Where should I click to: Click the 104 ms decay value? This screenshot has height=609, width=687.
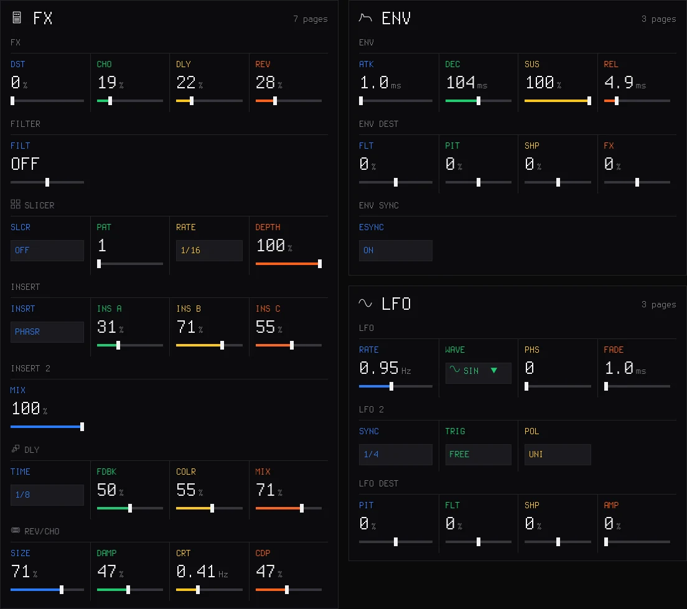click(x=466, y=82)
